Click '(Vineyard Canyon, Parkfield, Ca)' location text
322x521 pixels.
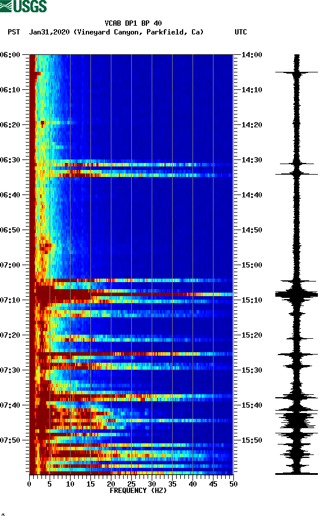click(138, 32)
